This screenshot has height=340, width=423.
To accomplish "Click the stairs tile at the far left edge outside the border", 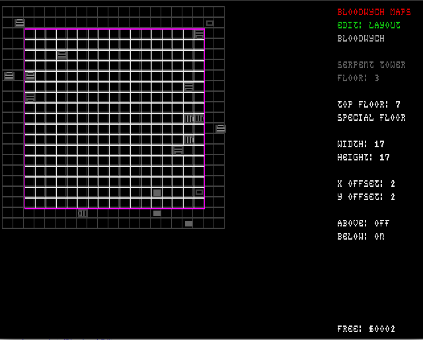I will tap(9, 76).
